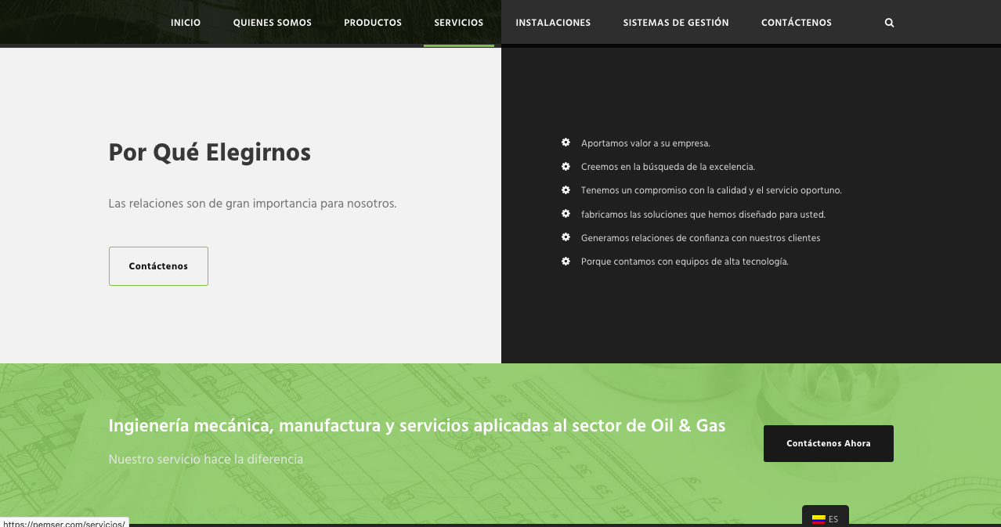The image size is (1001, 527).
Task: Click gear icon next to 'Creemos en la búsqueda'
Action: (x=566, y=167)
